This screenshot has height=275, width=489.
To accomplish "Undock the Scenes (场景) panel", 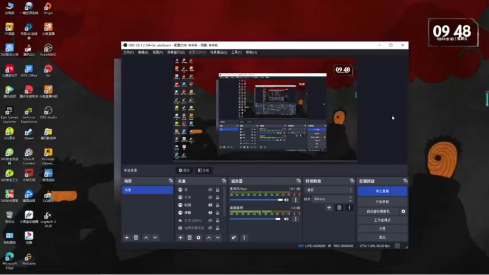I will click(171, 181).
